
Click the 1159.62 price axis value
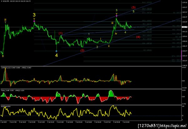click(185, 36)
